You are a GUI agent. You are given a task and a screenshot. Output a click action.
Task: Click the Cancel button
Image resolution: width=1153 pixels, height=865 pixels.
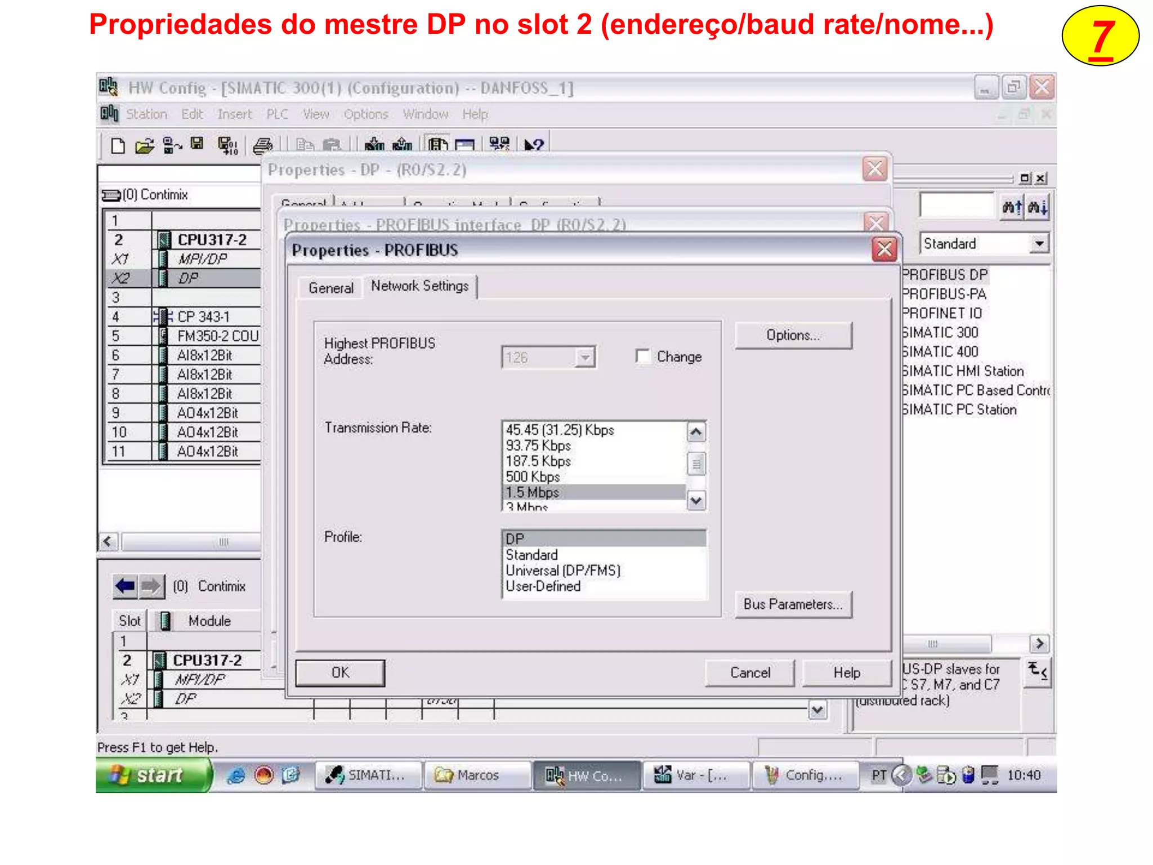[x=750, y=672]
